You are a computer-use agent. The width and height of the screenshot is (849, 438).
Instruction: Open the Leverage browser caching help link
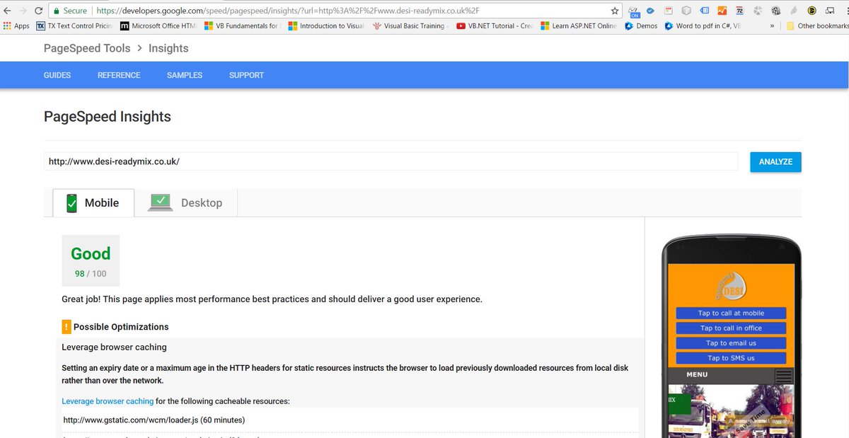click(x=108, y=401)
